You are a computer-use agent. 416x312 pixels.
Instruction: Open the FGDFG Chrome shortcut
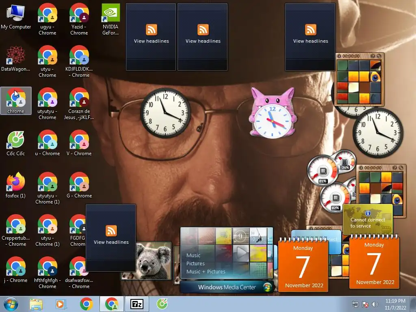click(77, 230)
